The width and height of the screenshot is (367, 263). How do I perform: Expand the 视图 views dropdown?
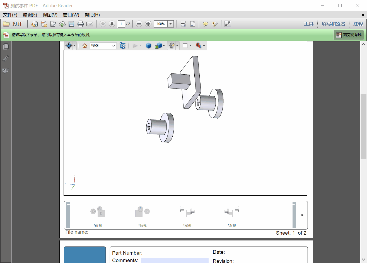click(x=103, y=46)
